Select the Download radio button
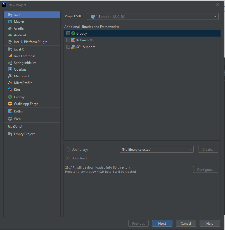Screen dimensions: 225x230 tap(68, 158)
